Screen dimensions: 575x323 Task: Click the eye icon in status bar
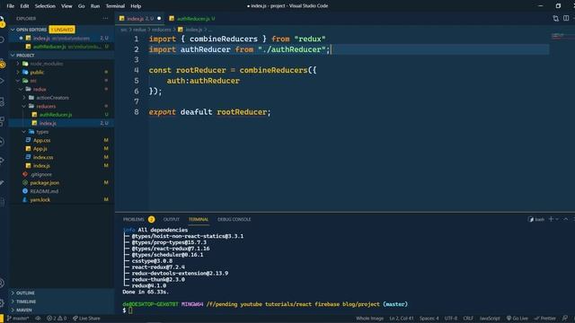[38, 319]
